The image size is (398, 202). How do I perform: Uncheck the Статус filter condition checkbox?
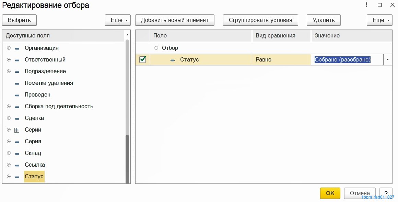point(143,59)
